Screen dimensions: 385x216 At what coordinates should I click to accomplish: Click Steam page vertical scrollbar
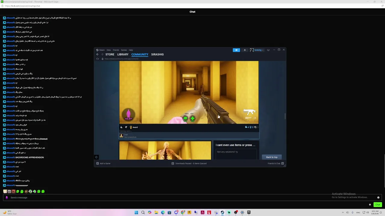pos(285,116)
